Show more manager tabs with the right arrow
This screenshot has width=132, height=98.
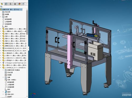pyautogui.click(x=27, y=4)
